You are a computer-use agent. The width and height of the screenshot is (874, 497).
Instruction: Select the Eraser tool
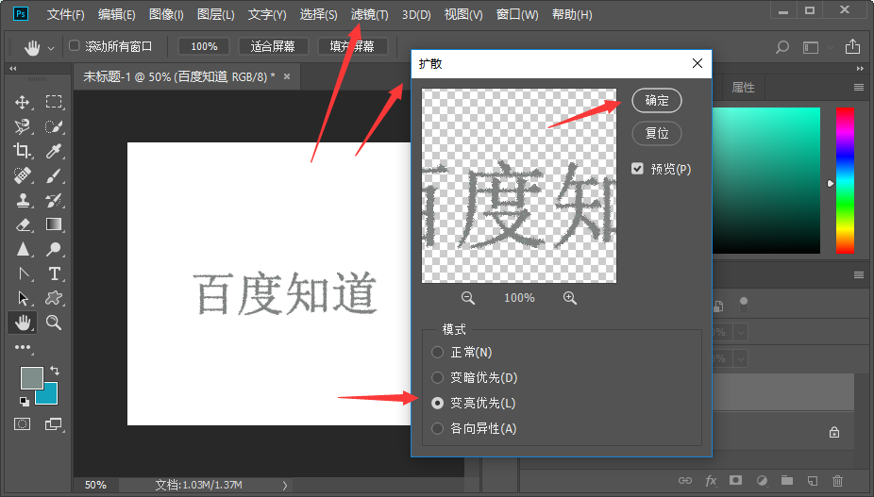click(23, 224)
